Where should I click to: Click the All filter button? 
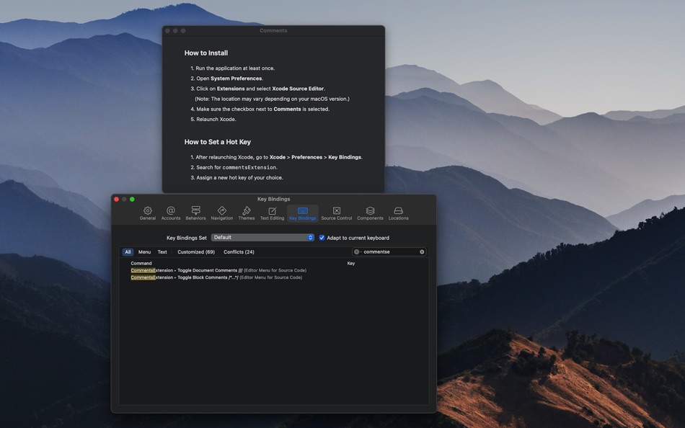point(128,251)
